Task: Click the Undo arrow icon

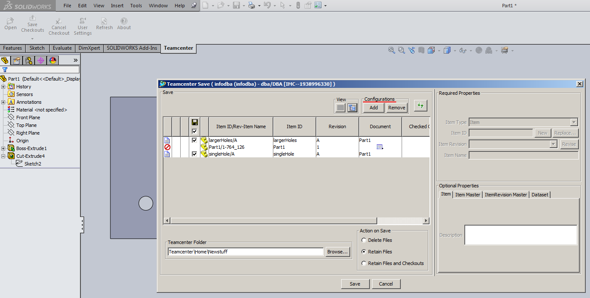Action: 267,5
